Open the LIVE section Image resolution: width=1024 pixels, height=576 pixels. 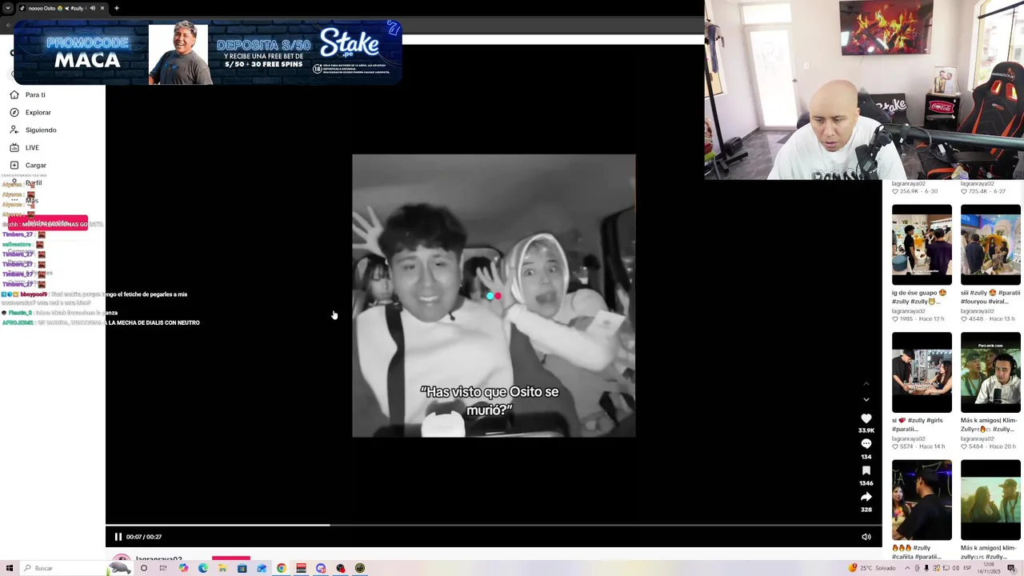pyautogui.click(x=32, y=147)
